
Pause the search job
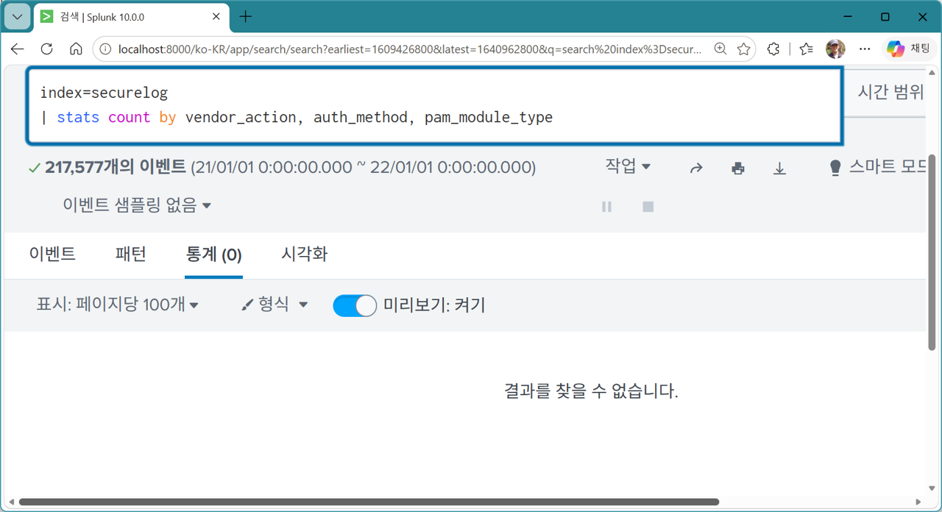click(x=606, y=207)
